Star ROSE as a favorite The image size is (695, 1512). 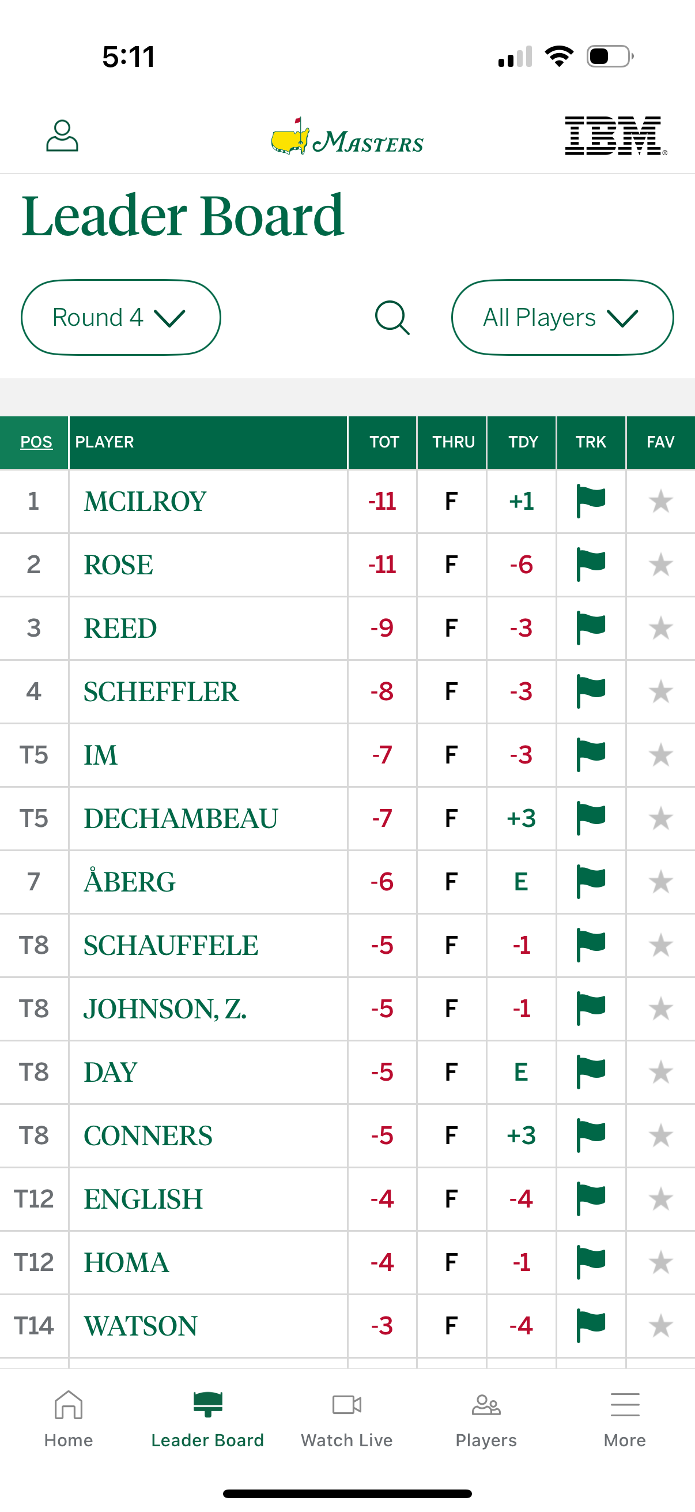(x=660, y=565)
